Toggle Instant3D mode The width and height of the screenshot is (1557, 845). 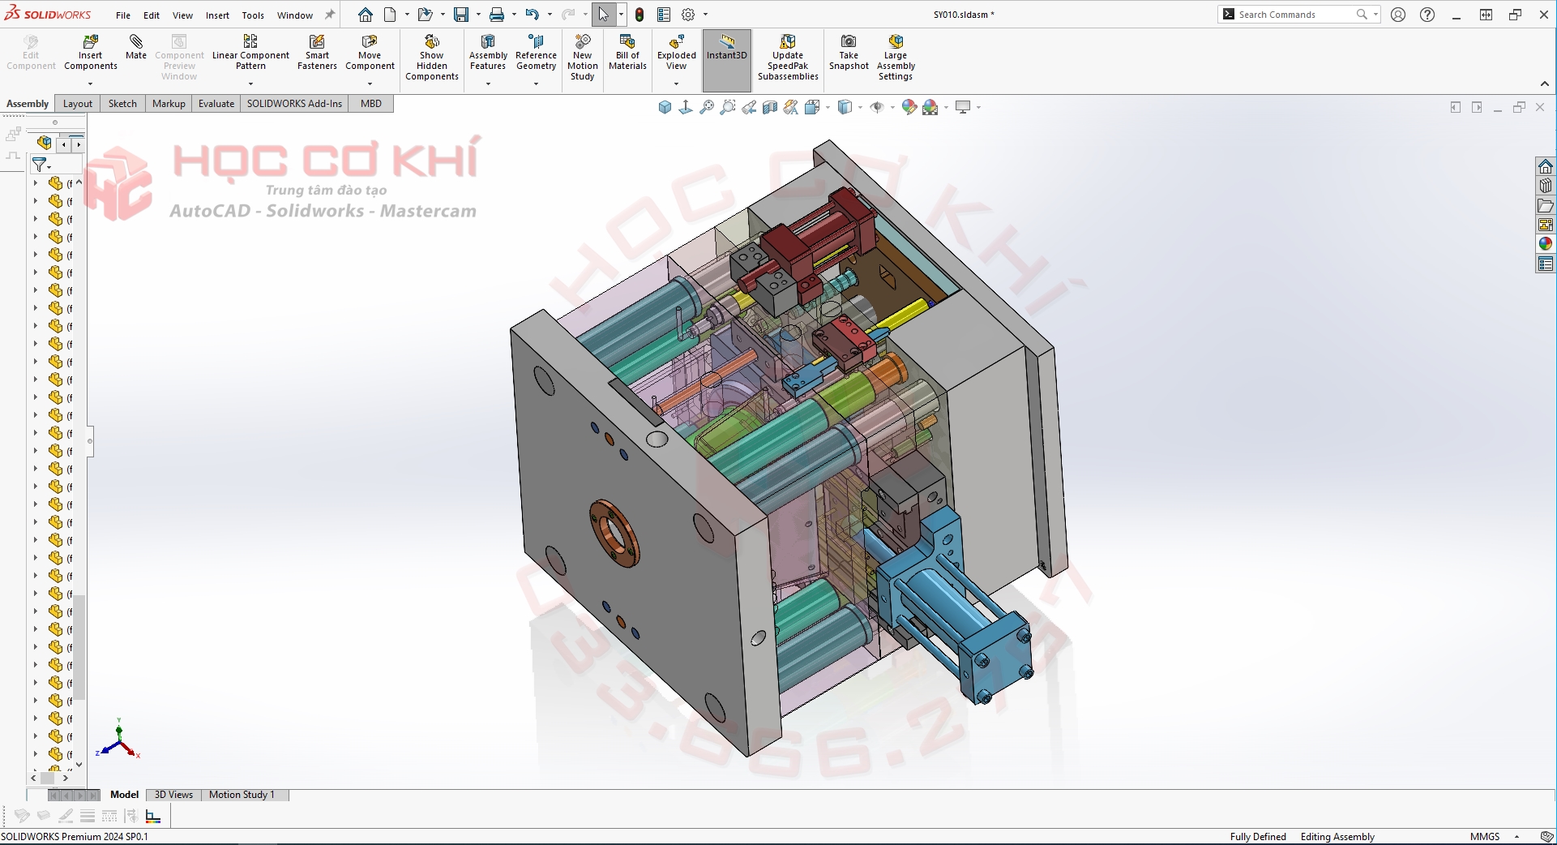[x=726, y=60]
